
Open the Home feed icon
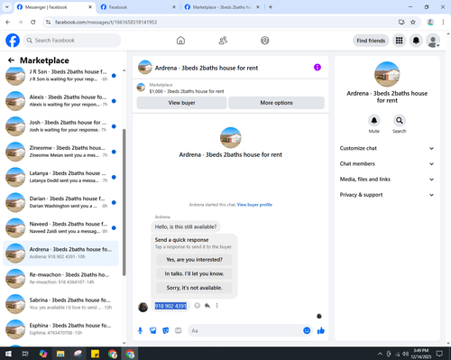[x=180, y=41]
